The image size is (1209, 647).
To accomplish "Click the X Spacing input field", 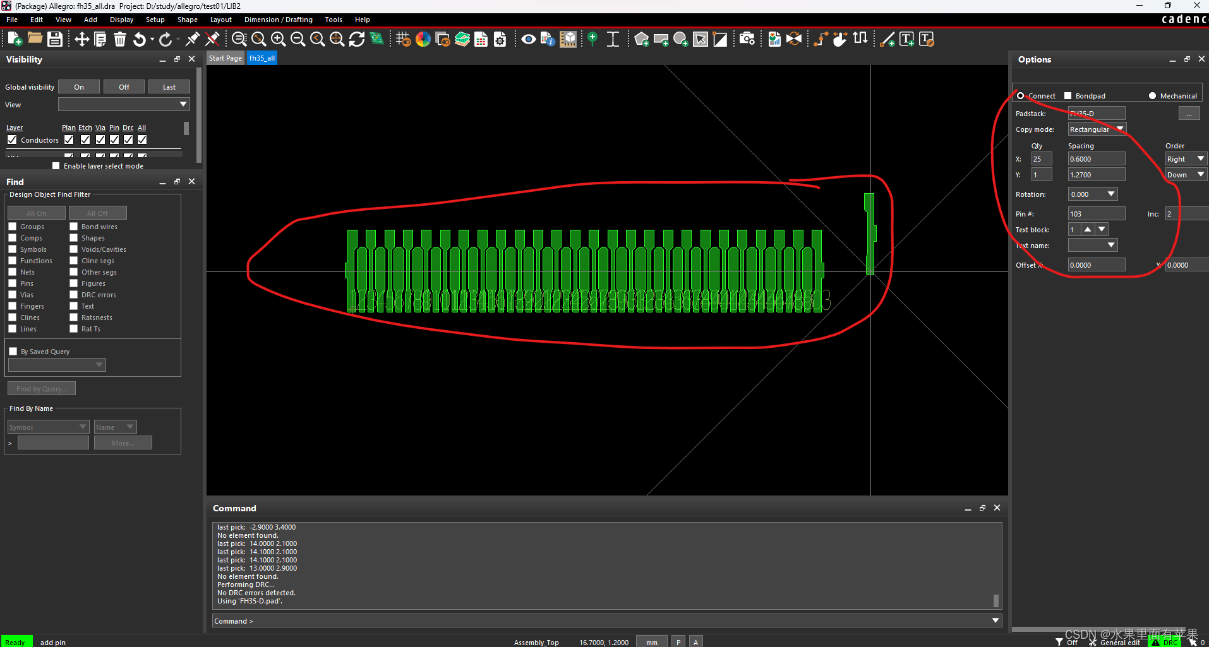I will point(1096,159).
